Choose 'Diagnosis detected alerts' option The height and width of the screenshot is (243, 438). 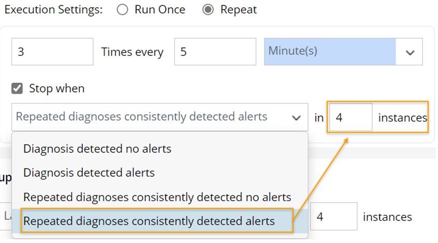pos(89,172)
